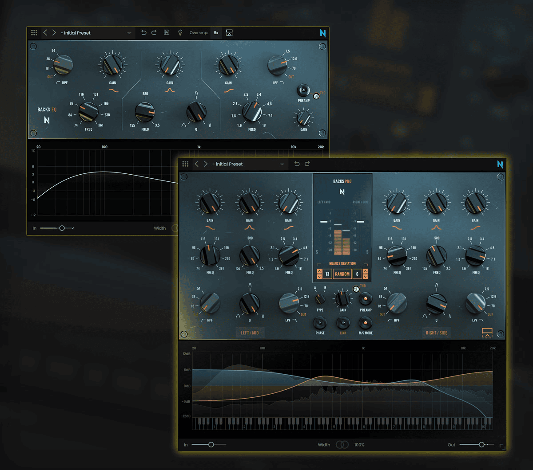The height and width of the screenshot is (470, 533).
Task: Toggle the LINK channels button
Action: [x=342, y=323]
